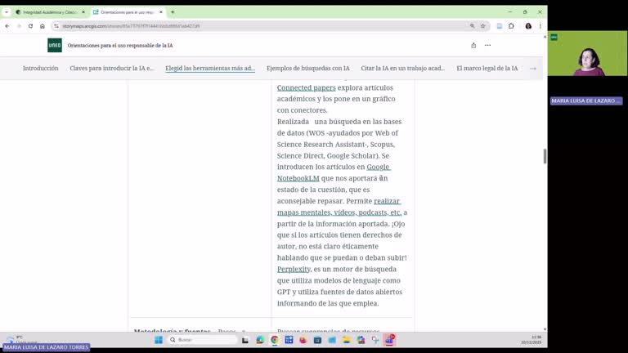The image size is (628, 353).
Task: Jump to Ejemplos de búsquedas con IA
Action: (308, 69)
